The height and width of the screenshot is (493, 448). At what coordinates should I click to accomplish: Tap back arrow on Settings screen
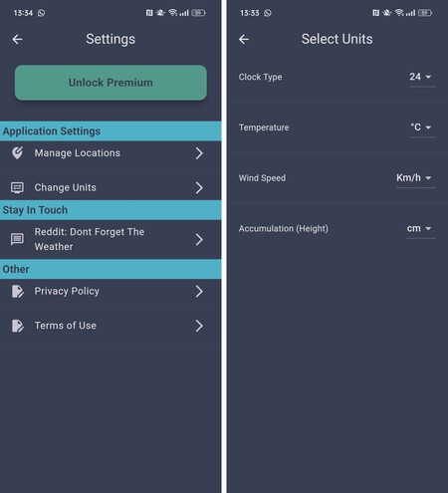pyautogui.click(x=17, y=39)
